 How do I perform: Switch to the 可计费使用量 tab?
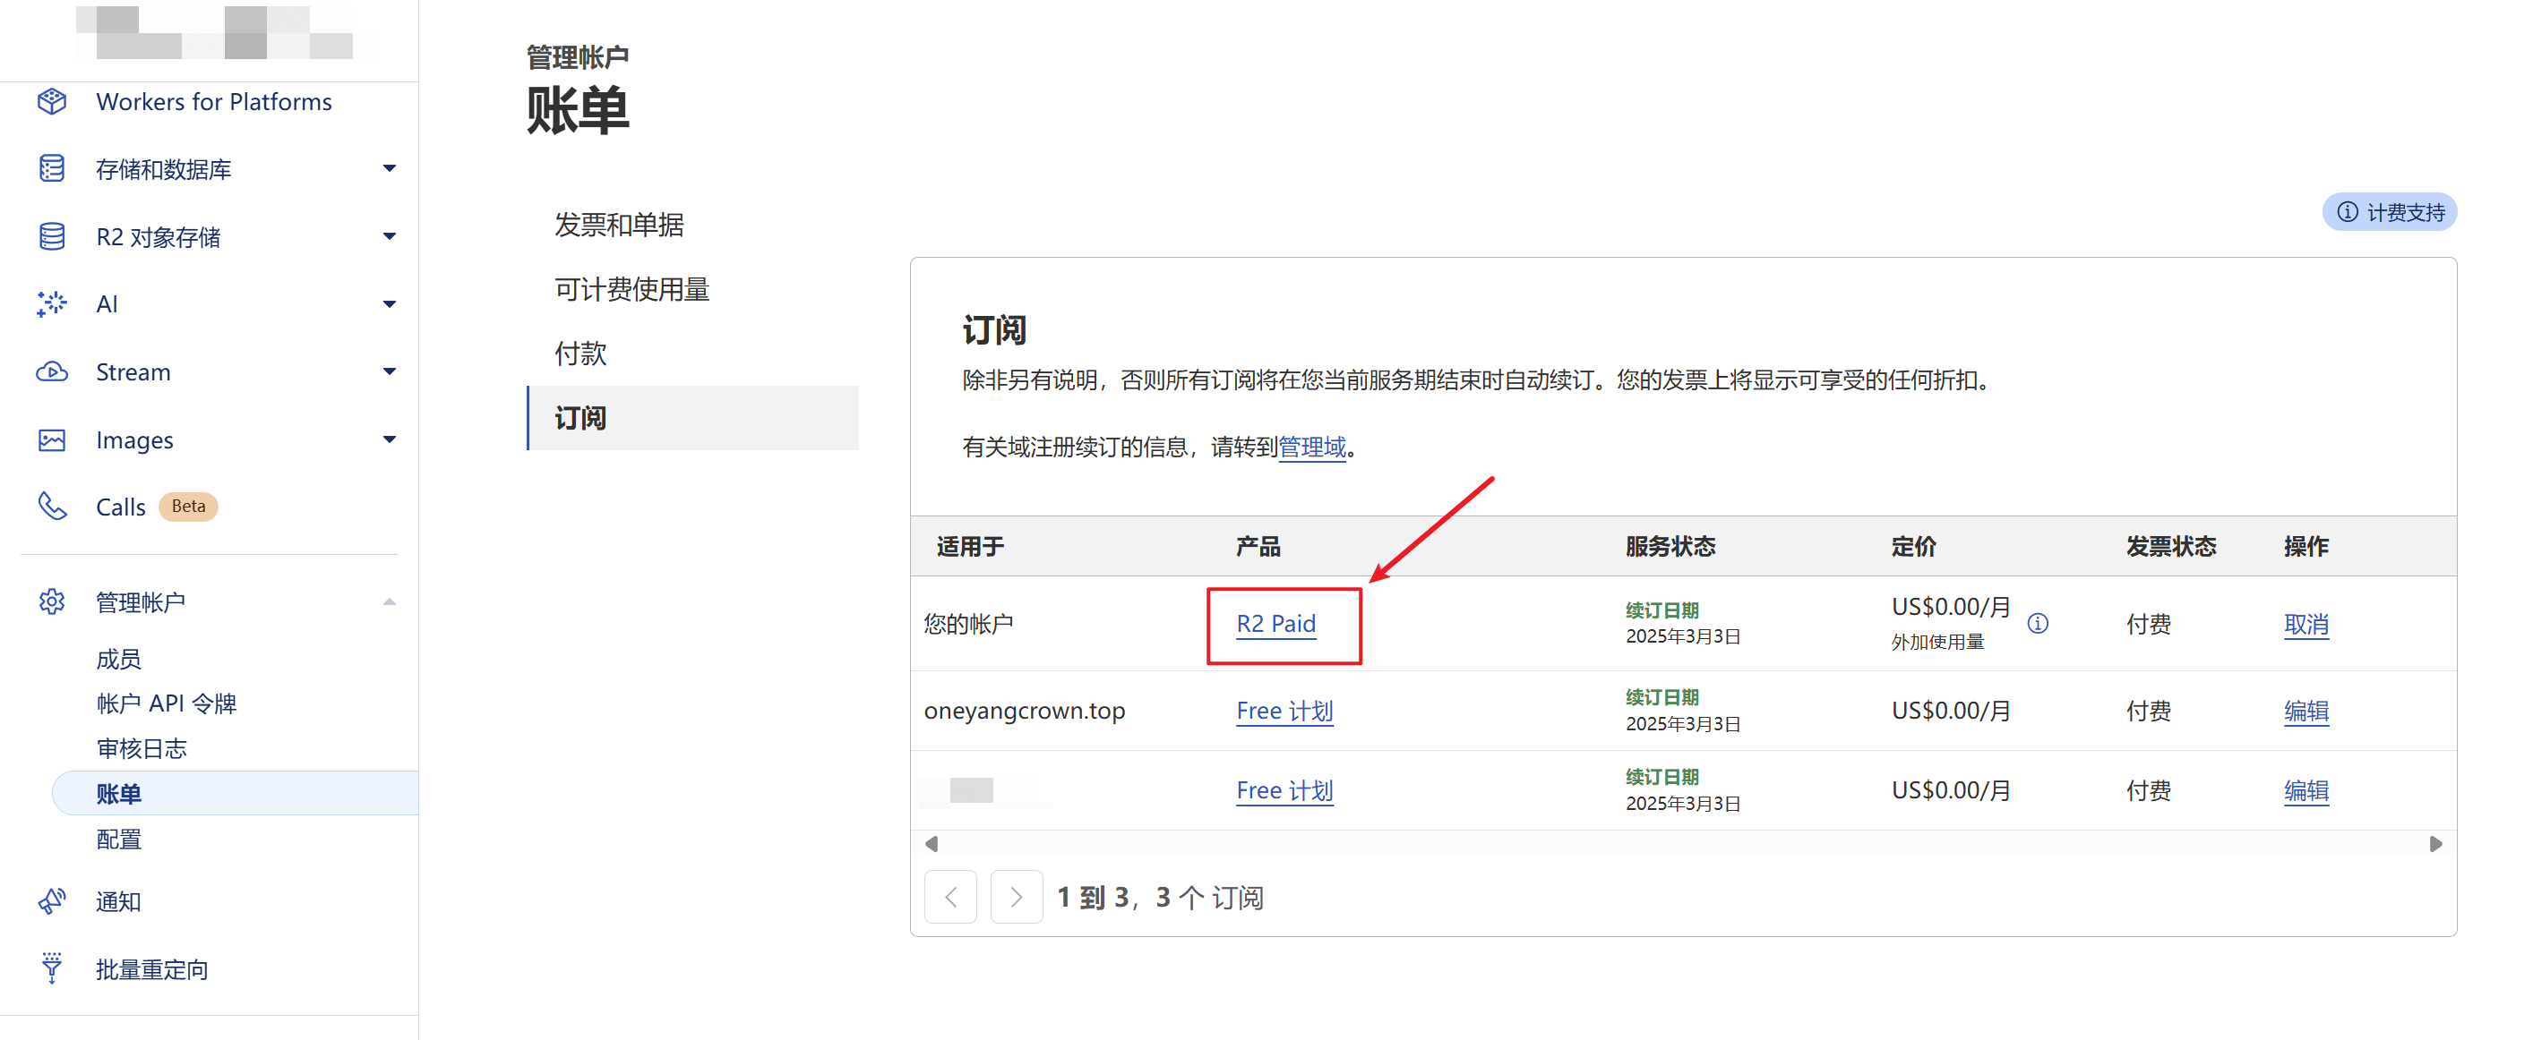click(x=631, y=289)
